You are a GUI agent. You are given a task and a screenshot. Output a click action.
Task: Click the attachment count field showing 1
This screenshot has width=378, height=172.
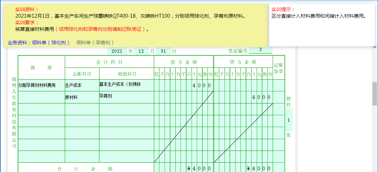(x=289, y=120)
